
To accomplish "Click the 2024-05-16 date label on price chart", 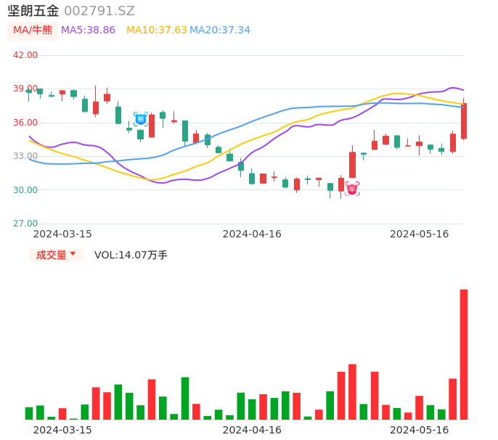I will tap(420, 234).
